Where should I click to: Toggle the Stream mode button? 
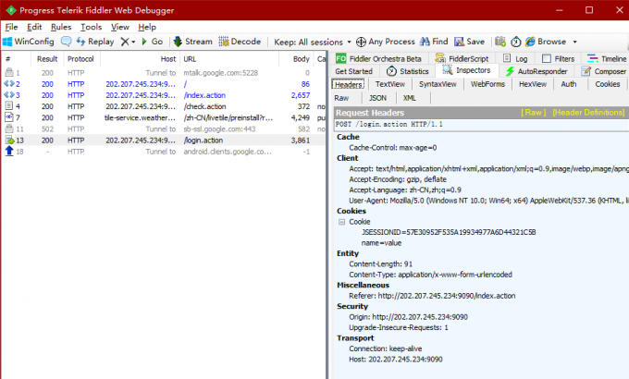(x=192, y=42)
